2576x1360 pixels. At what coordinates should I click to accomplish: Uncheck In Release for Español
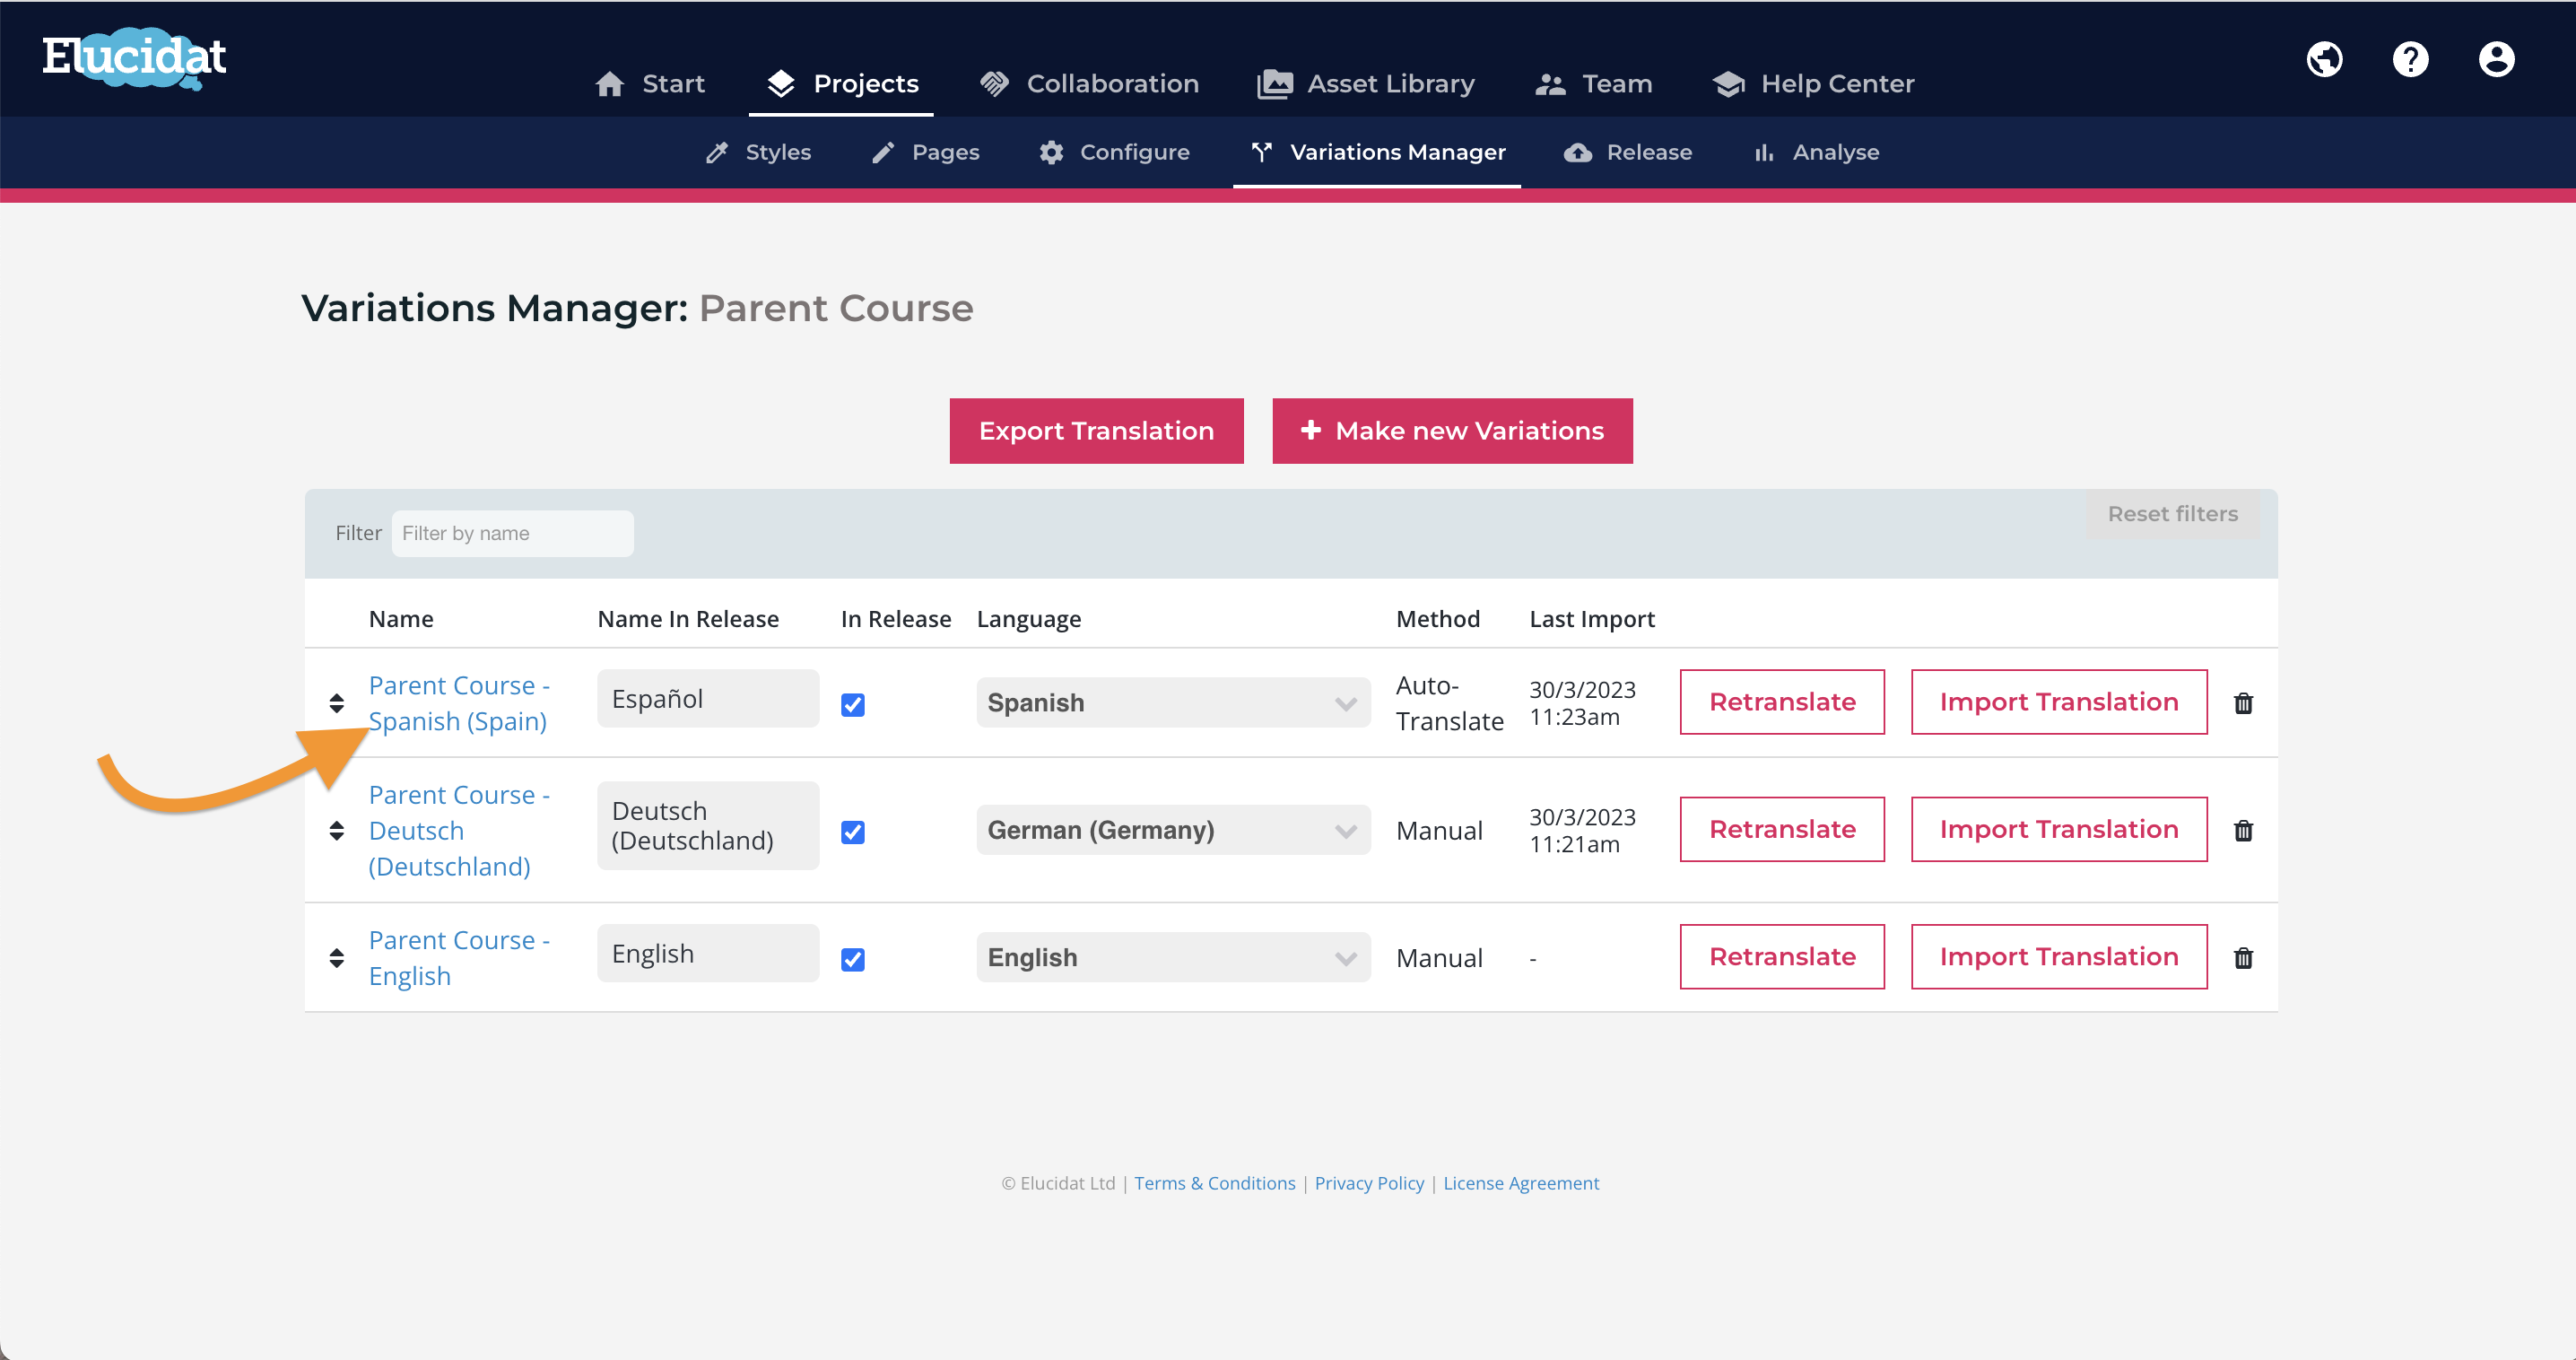pos(852,705)
